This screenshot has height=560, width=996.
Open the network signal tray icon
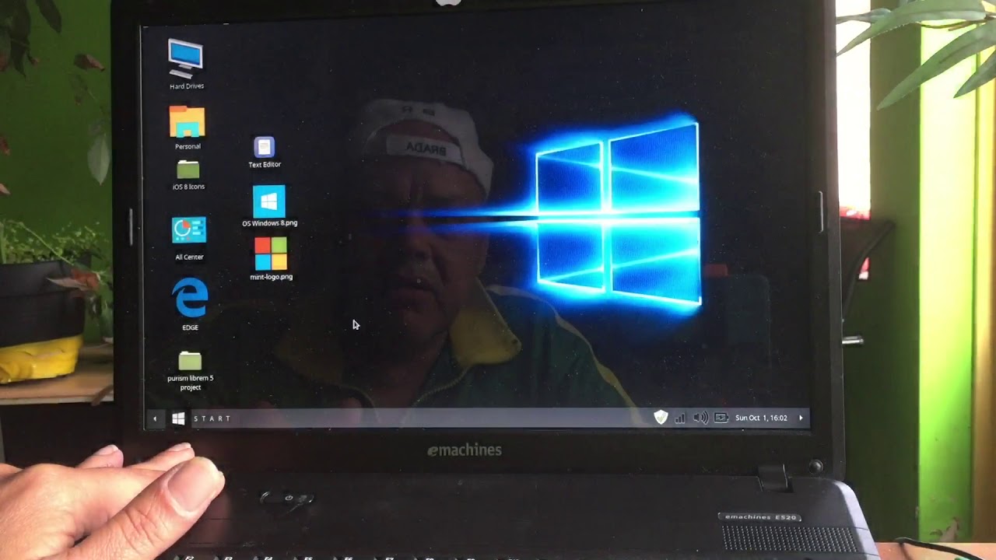coord(680,418)
